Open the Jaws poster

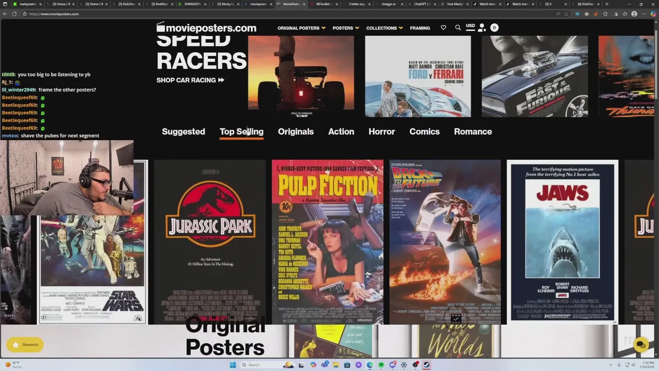(x=562, y=242)
